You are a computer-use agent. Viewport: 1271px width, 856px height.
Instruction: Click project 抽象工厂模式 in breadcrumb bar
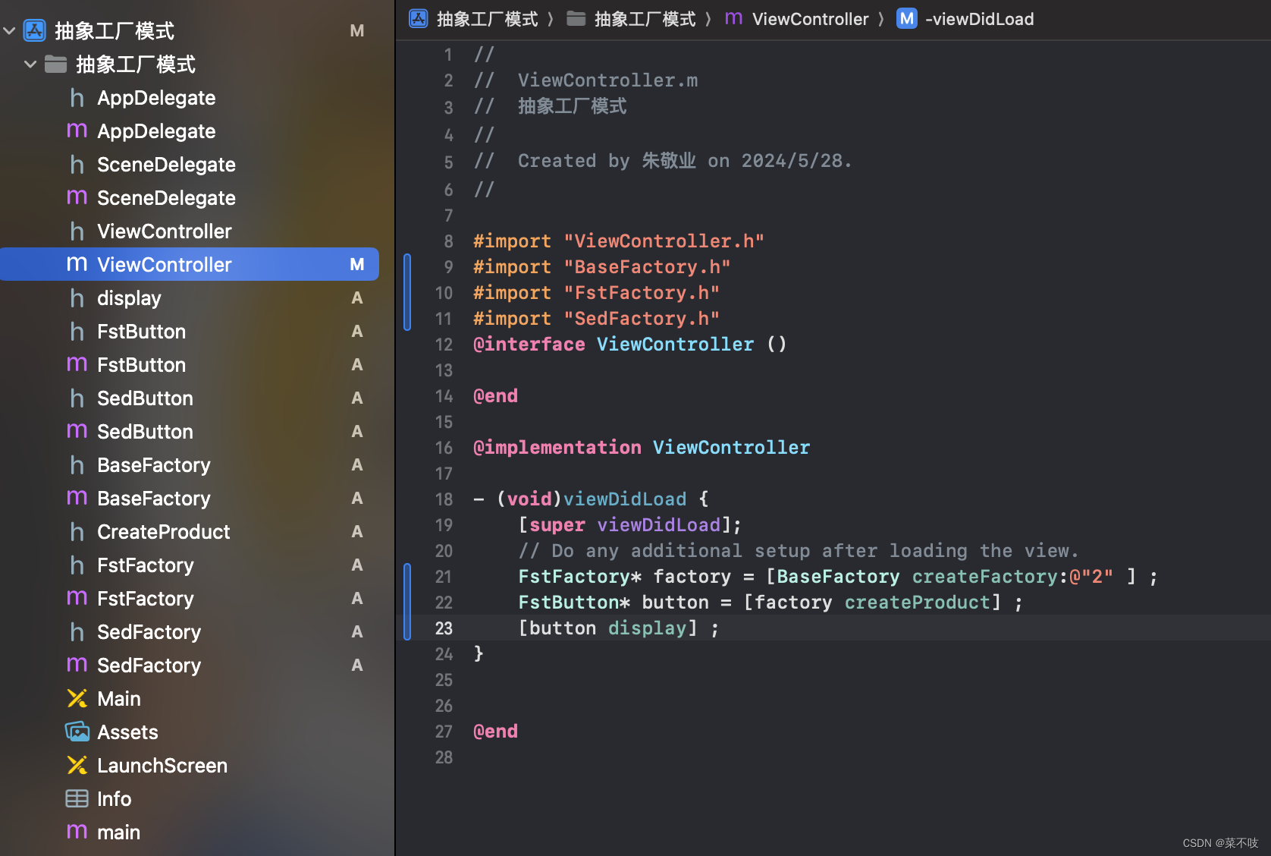487,19
